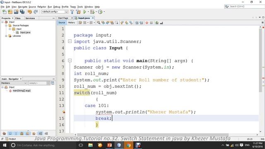Image resolution: width=265 pixels, height=149 pixels.
Task: Open PowerPoint from the taskbar
Action: click(109, 145)
